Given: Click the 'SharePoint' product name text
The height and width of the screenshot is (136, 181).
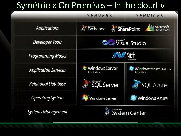Looking at the screenshot, I should pos(129,29).
